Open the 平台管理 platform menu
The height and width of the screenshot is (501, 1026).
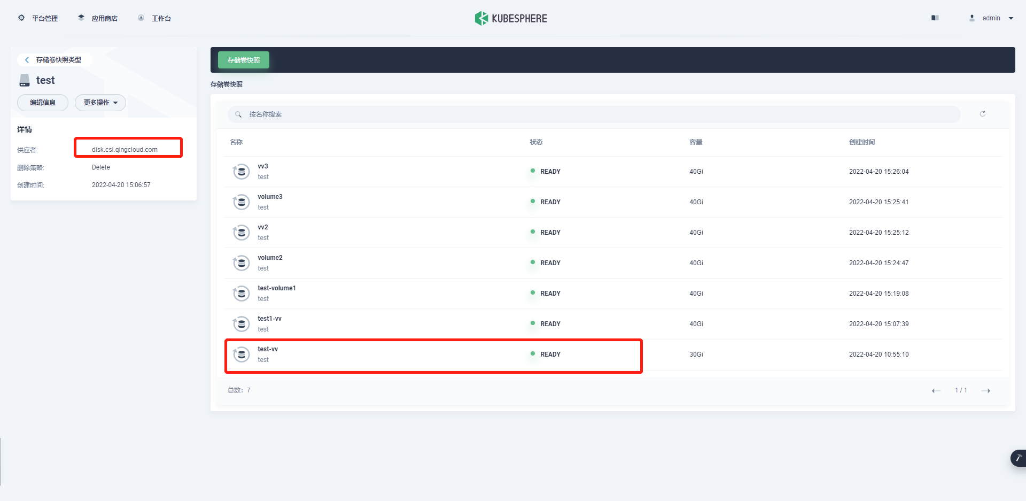pos(38,18)
